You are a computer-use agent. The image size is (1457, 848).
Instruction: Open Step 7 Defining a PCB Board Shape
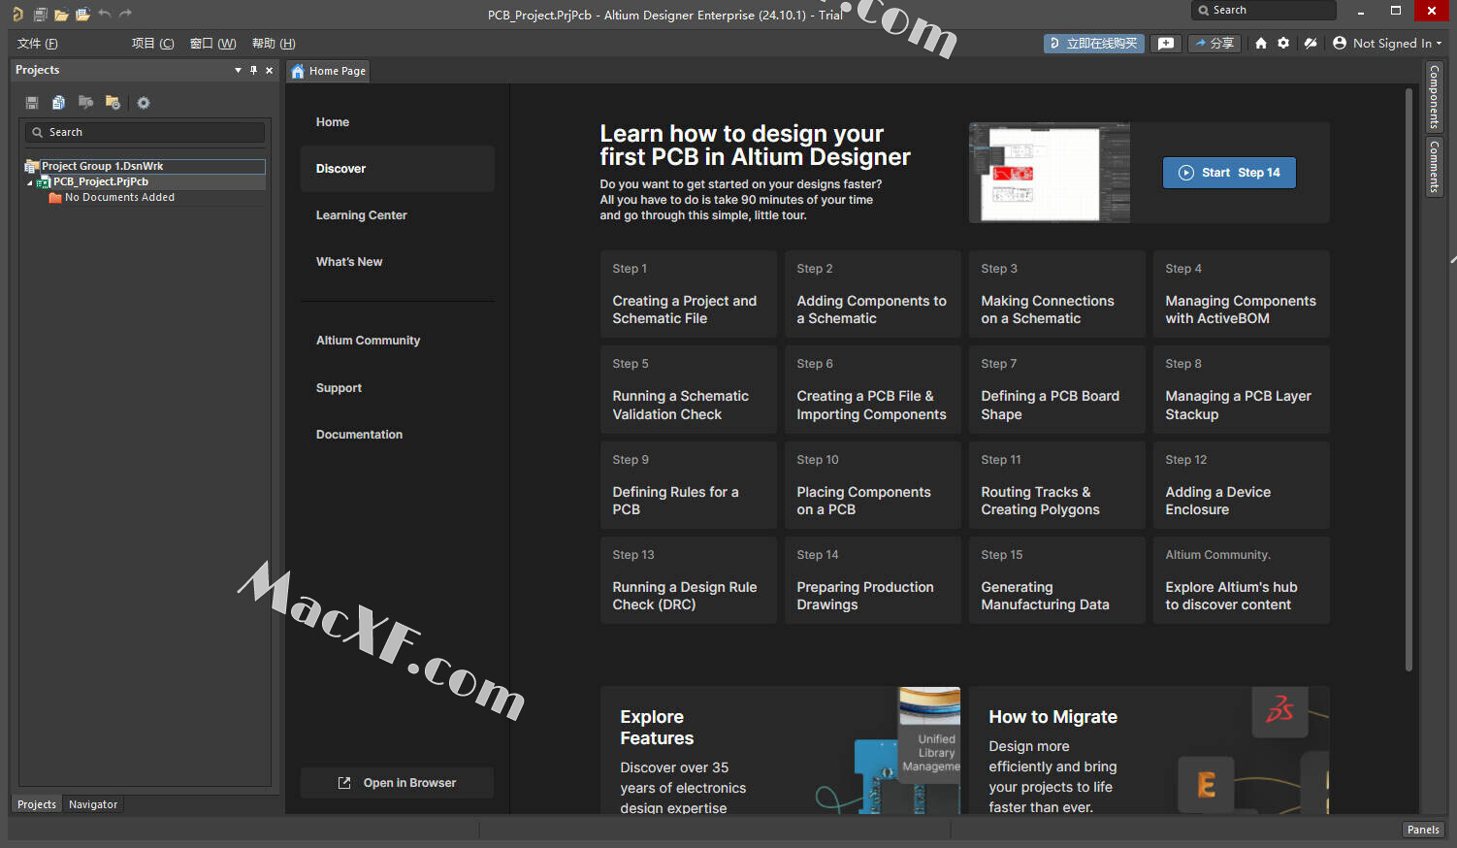coord(1057,389)
